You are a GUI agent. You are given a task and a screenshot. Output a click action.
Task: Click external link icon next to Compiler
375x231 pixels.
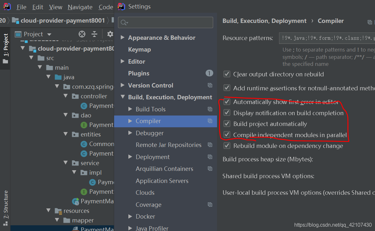(x=210, y=121)
